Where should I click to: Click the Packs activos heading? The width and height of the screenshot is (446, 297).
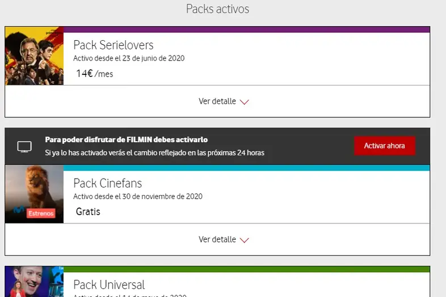pos(217,9)
